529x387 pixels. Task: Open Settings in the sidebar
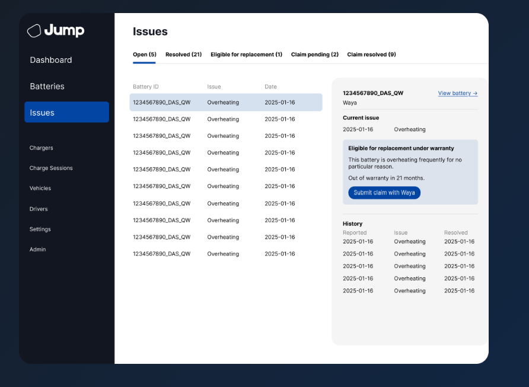click(40, 229)
